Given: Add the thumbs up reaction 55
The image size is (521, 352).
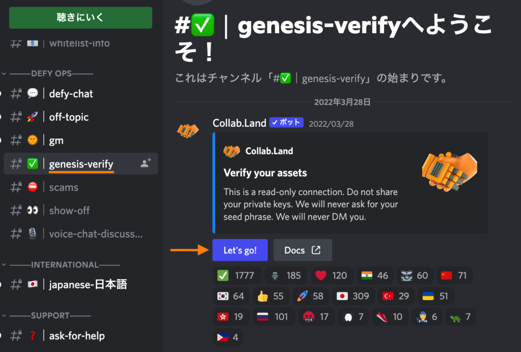Looking at the screenshot, I should pyautogui.click(x=271, y=296).
